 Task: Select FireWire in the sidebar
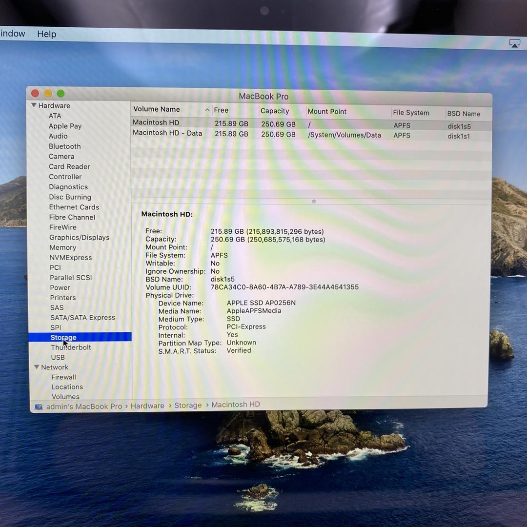[63, 227]
